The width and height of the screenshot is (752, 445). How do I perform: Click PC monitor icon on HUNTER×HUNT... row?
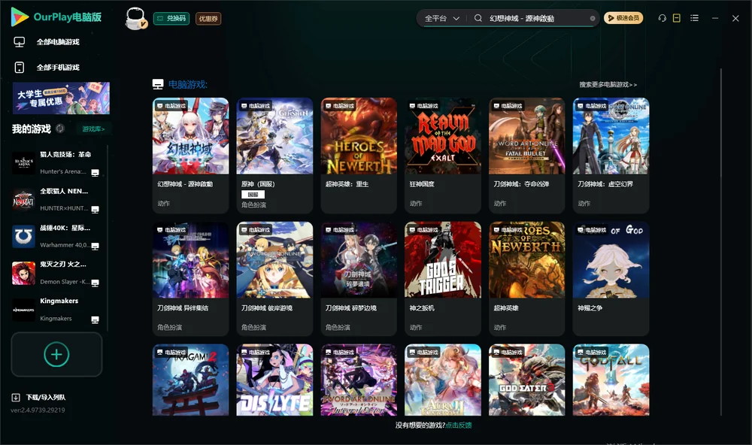click(x=95, y=210)
